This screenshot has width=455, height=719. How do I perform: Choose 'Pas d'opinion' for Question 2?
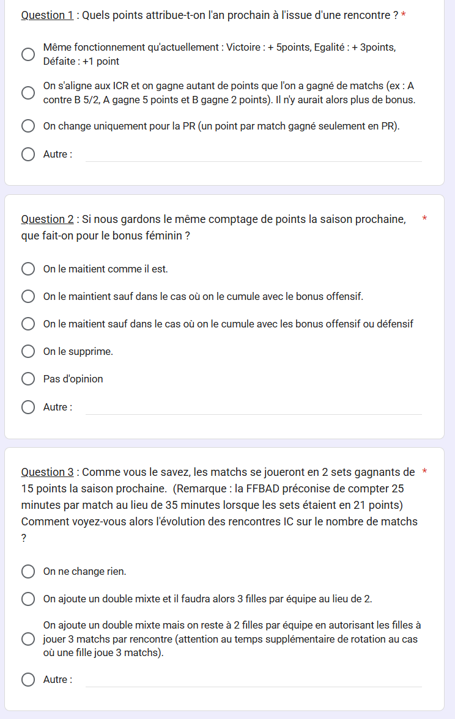pyautogui.click(x=28, y=379)
